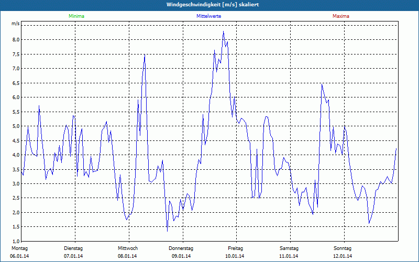Image resolution: width=419 pixels, height=262 pixels.
Task: Click the Montag day label
Action: tap(19, 248)
